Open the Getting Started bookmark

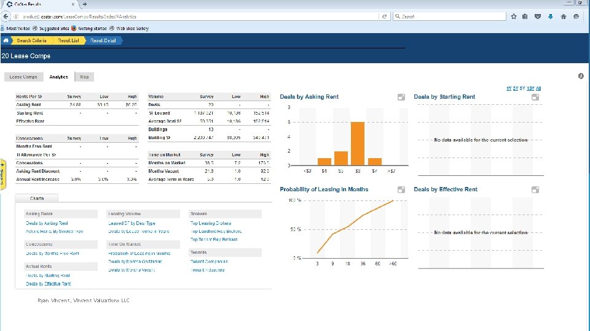tap(89, 29)
